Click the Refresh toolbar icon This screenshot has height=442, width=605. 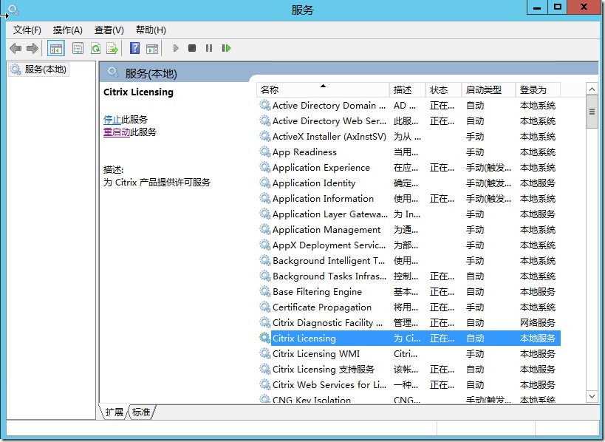95,48
